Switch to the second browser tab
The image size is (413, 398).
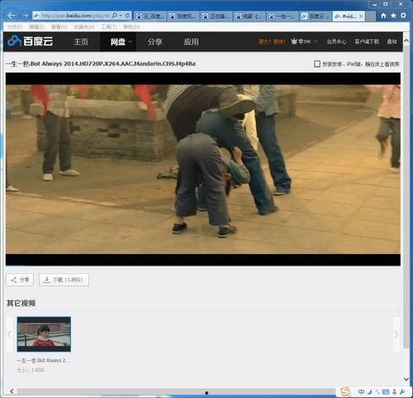point(184,17)
